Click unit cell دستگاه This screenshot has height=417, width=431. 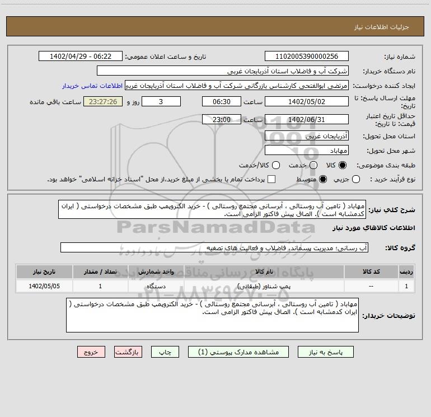(x=156, y=286)
